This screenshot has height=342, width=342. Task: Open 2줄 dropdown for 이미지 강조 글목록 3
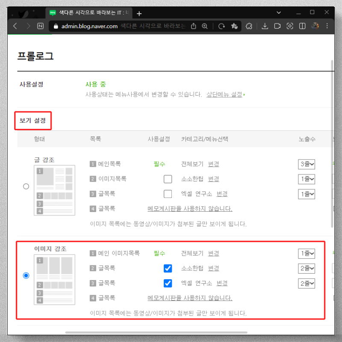coord(307,283)
